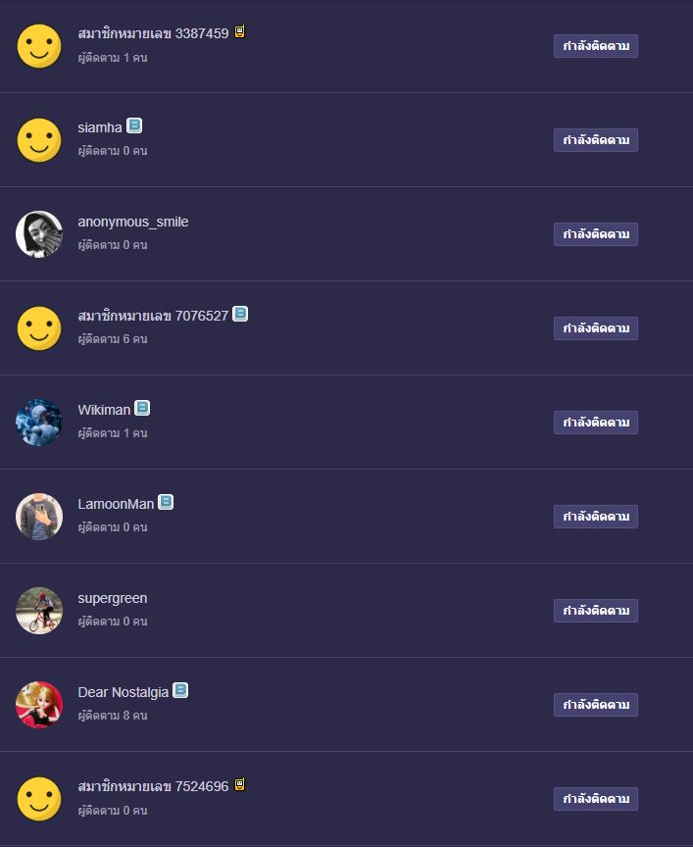Click the blue badge next to LamoonMan
693x847 pixels.
166,502
